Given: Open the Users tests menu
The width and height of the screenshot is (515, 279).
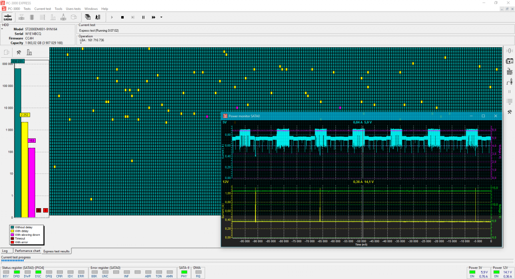Looking at the screenshot, I should (73, 9).
